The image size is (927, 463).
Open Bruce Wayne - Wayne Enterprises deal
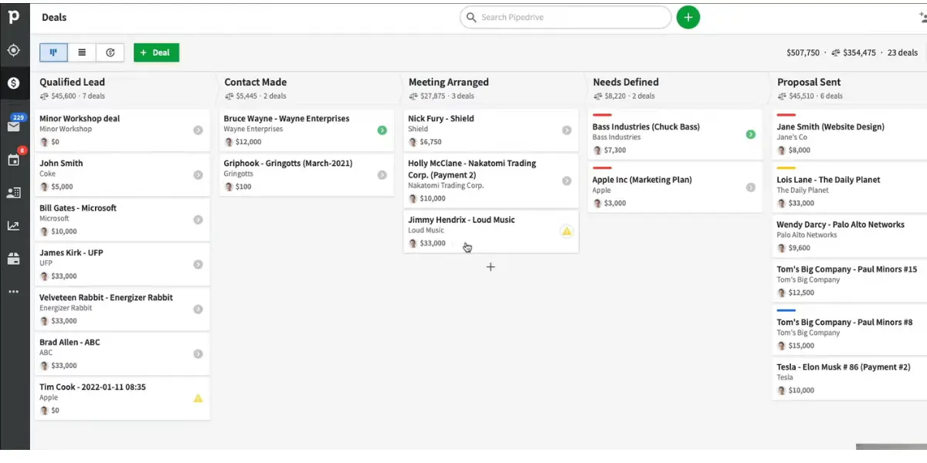287,119
